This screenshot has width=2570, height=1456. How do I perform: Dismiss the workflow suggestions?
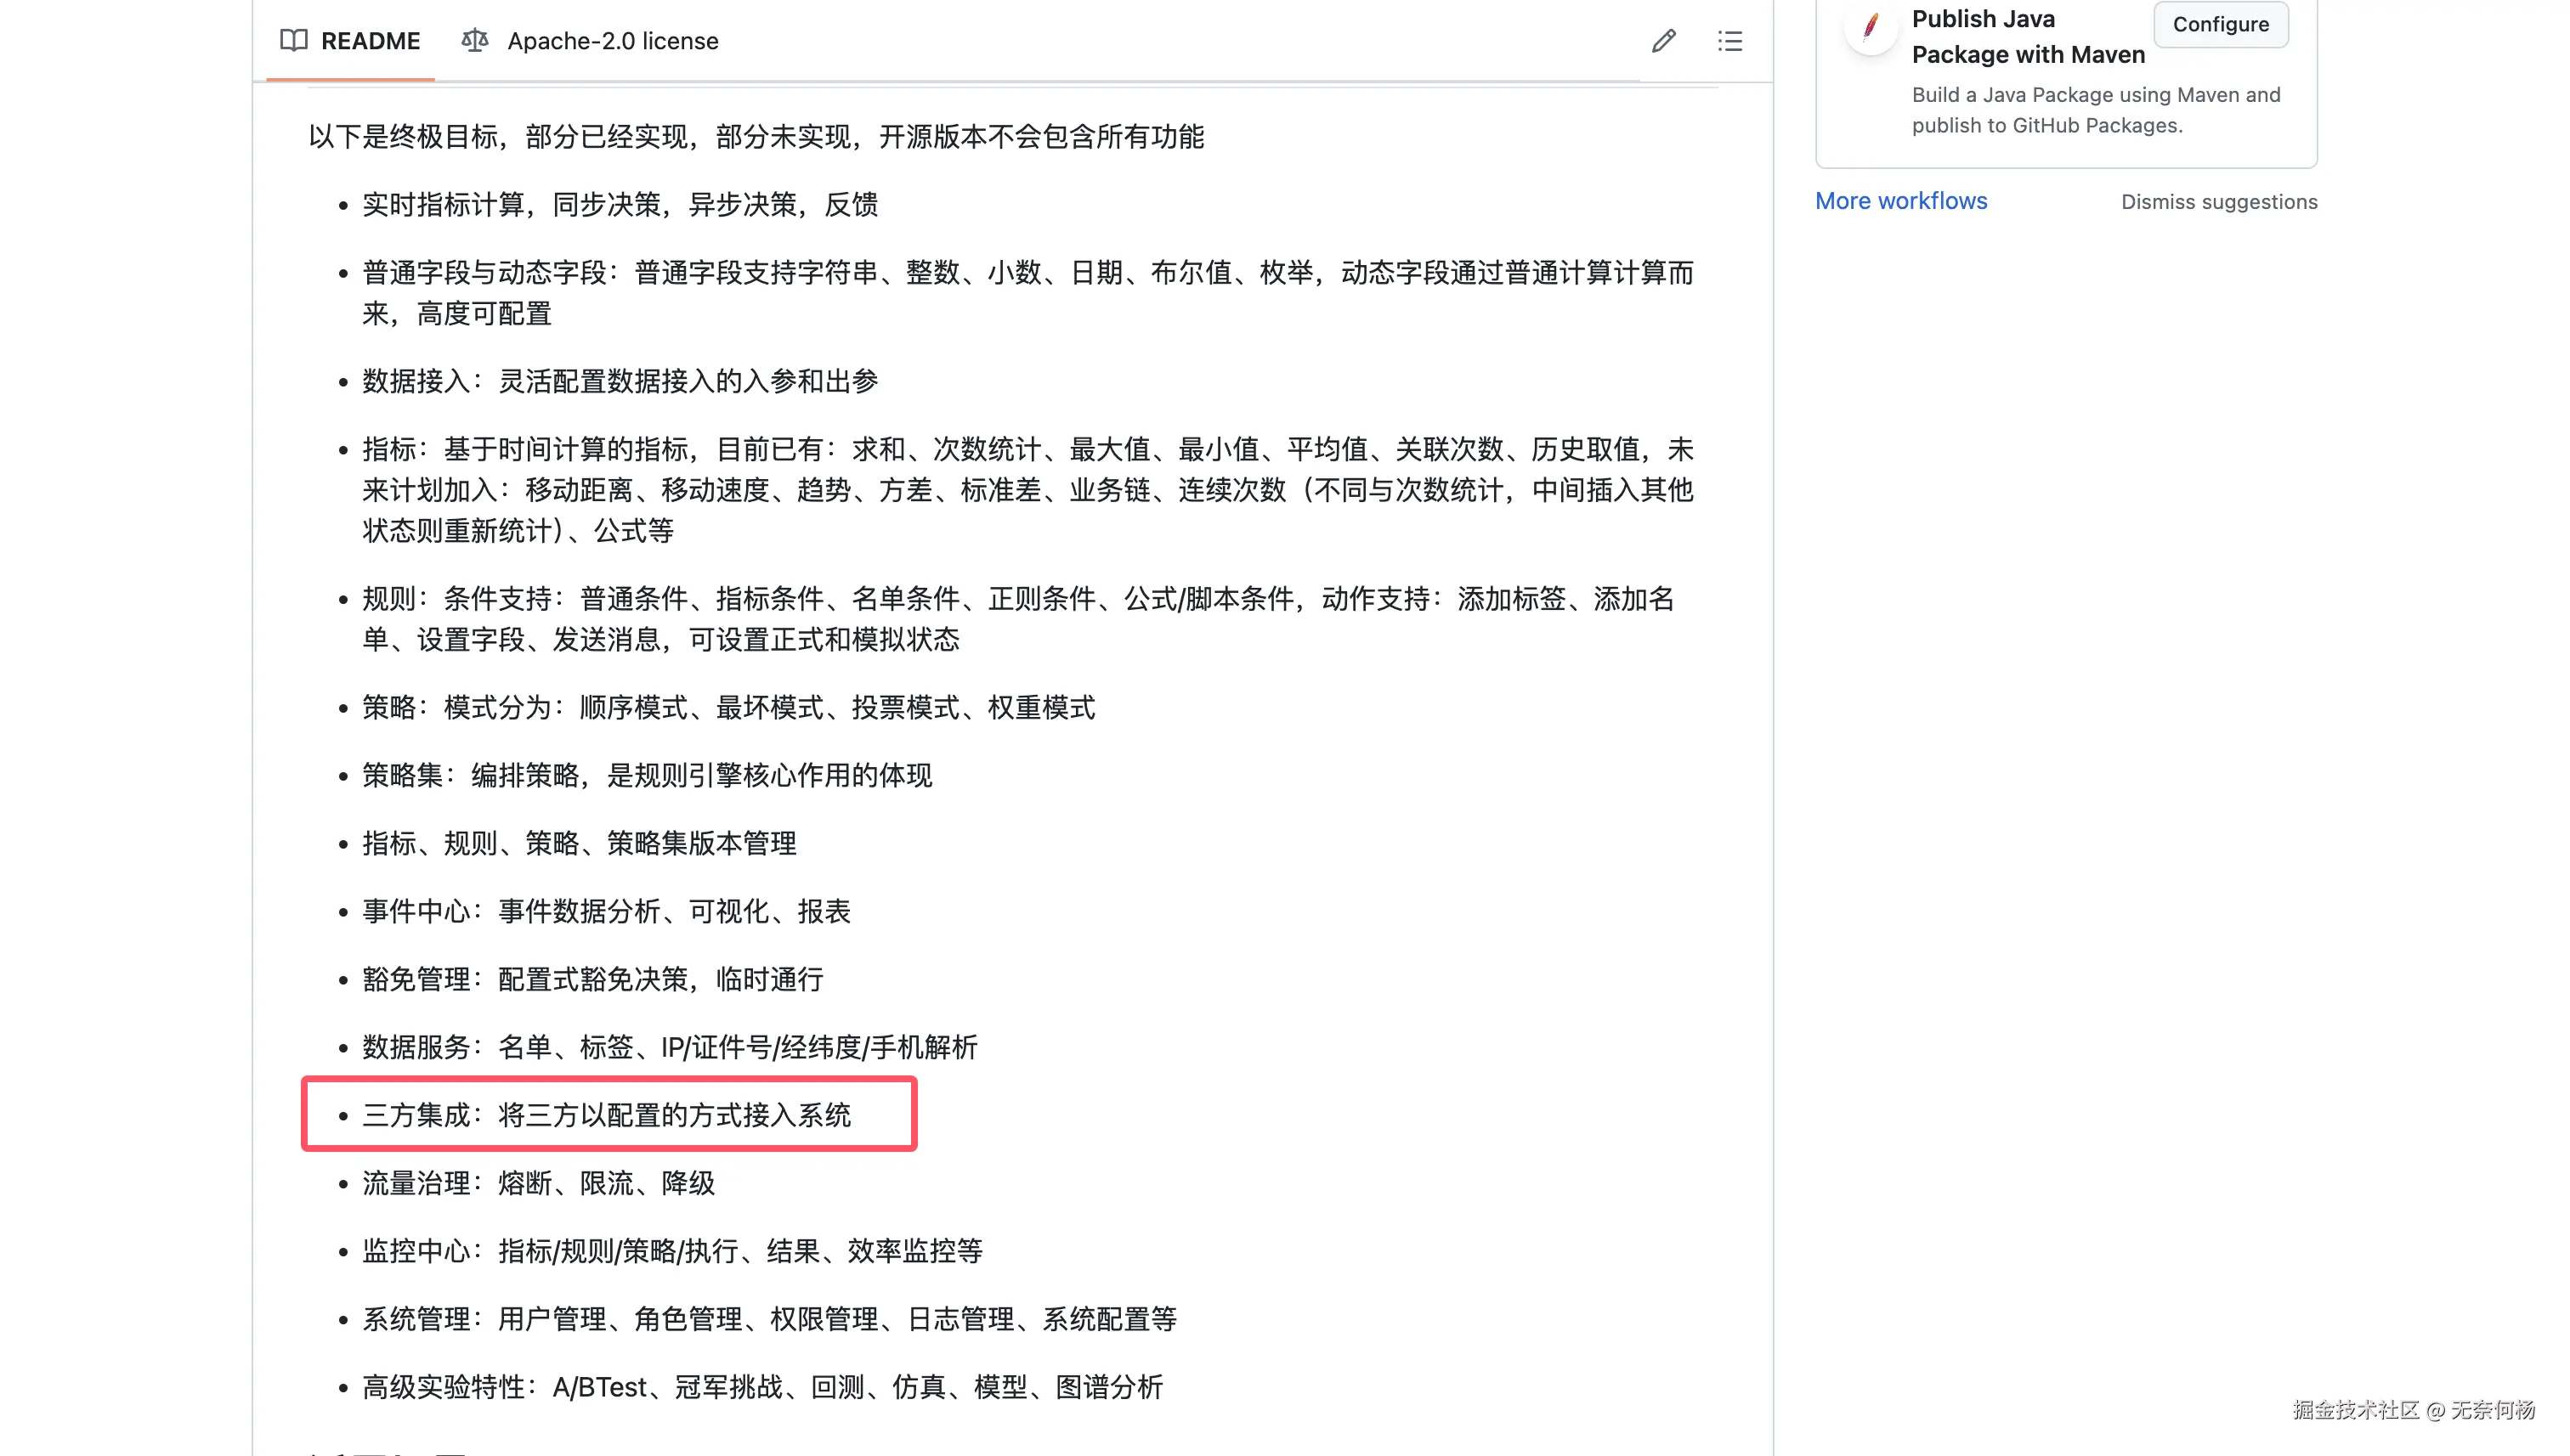pyautogui.click(x=2218, y=202)
